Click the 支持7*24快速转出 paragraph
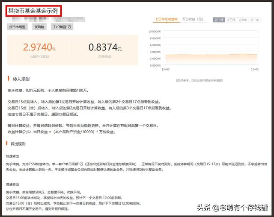The height and width of the screenshot is (217, 274). pos(137,167)
